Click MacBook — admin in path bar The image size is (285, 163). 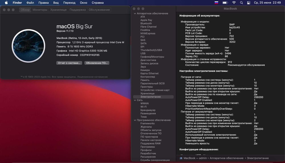(195, 158)
